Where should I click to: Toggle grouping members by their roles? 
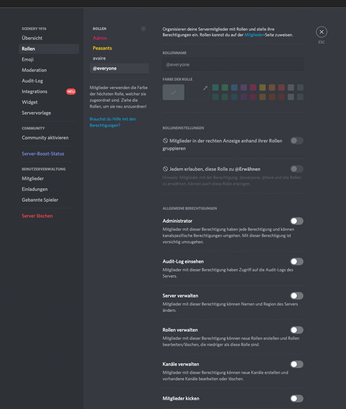(297, 141)
